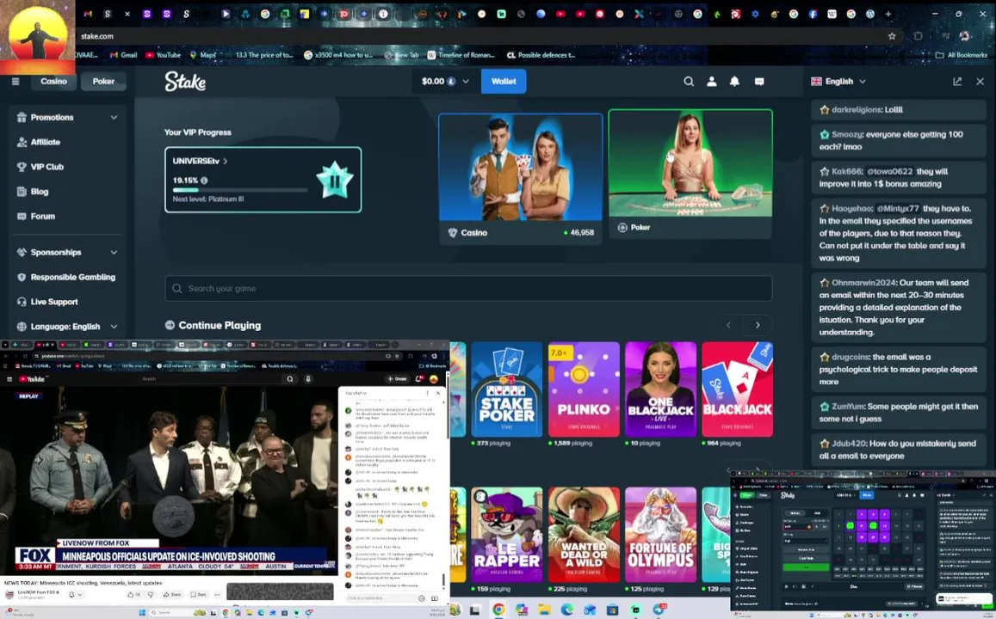Open the All Bookmarks folder
996x619 pixels.
961,55
